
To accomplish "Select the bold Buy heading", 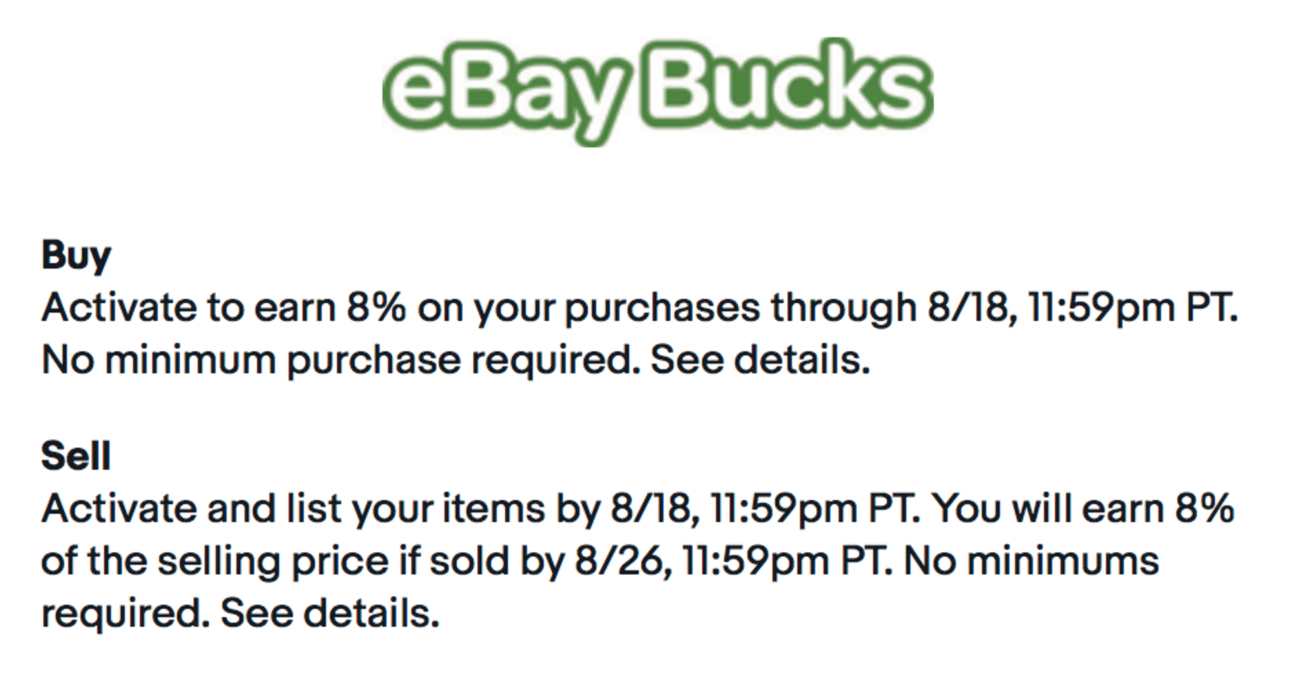I will [76, 255].
